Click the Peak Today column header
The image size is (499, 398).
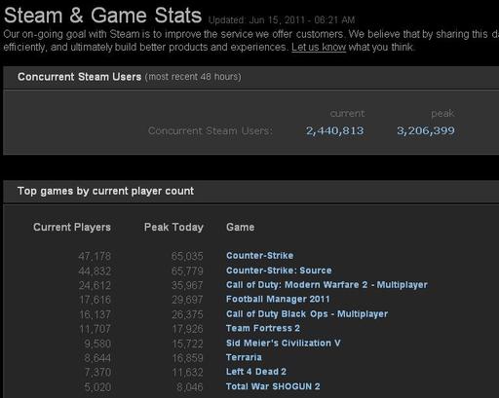click(173, 227)
